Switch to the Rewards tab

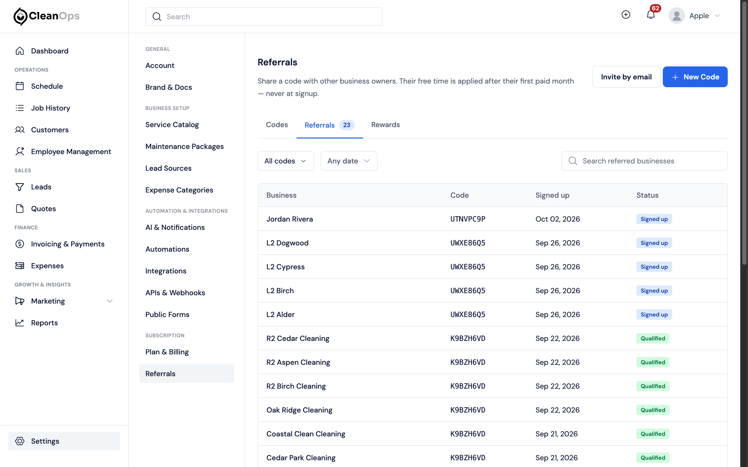385,125
